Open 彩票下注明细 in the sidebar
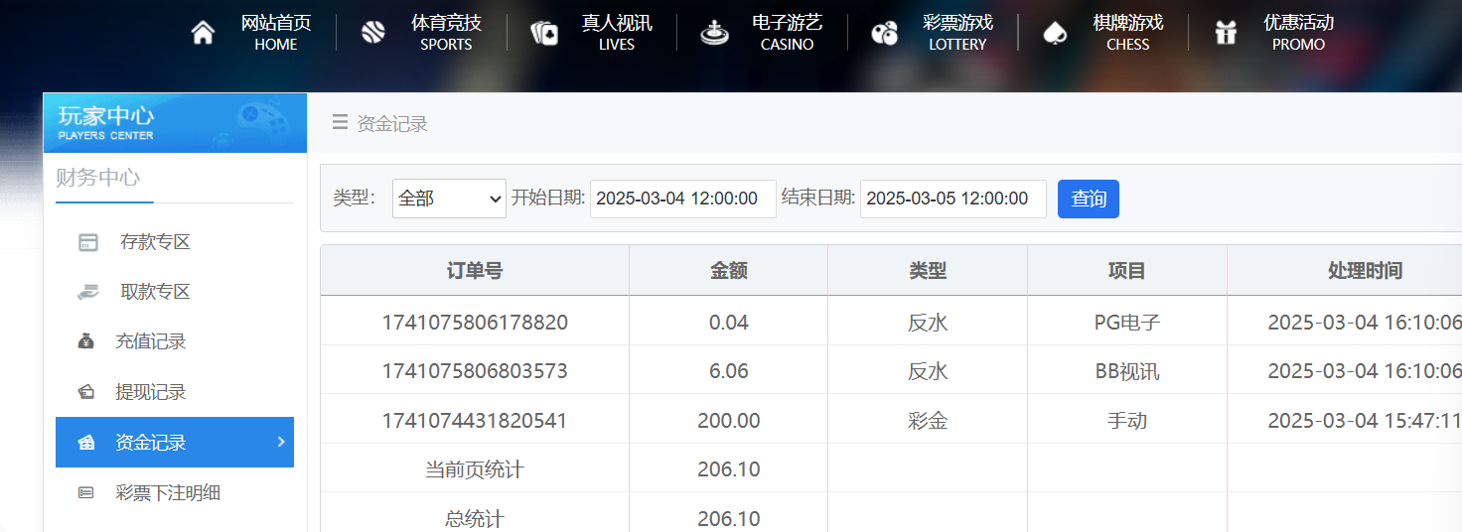 pos(167,492)
